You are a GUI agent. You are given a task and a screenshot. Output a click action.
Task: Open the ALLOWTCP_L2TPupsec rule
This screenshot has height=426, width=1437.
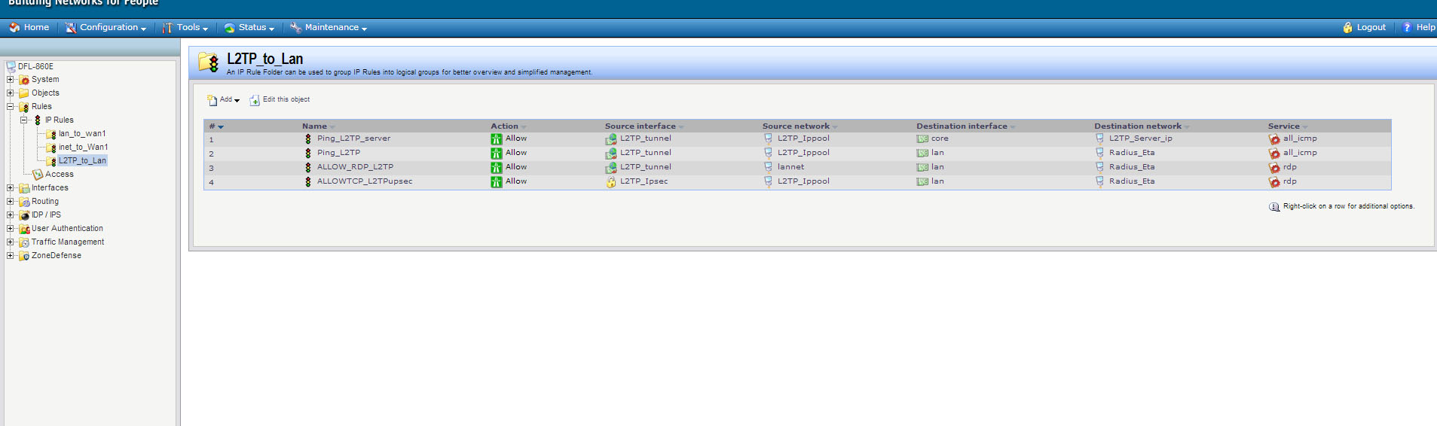point(365,181)
